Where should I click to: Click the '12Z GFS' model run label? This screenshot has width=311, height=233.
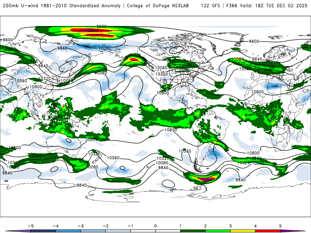210,5
